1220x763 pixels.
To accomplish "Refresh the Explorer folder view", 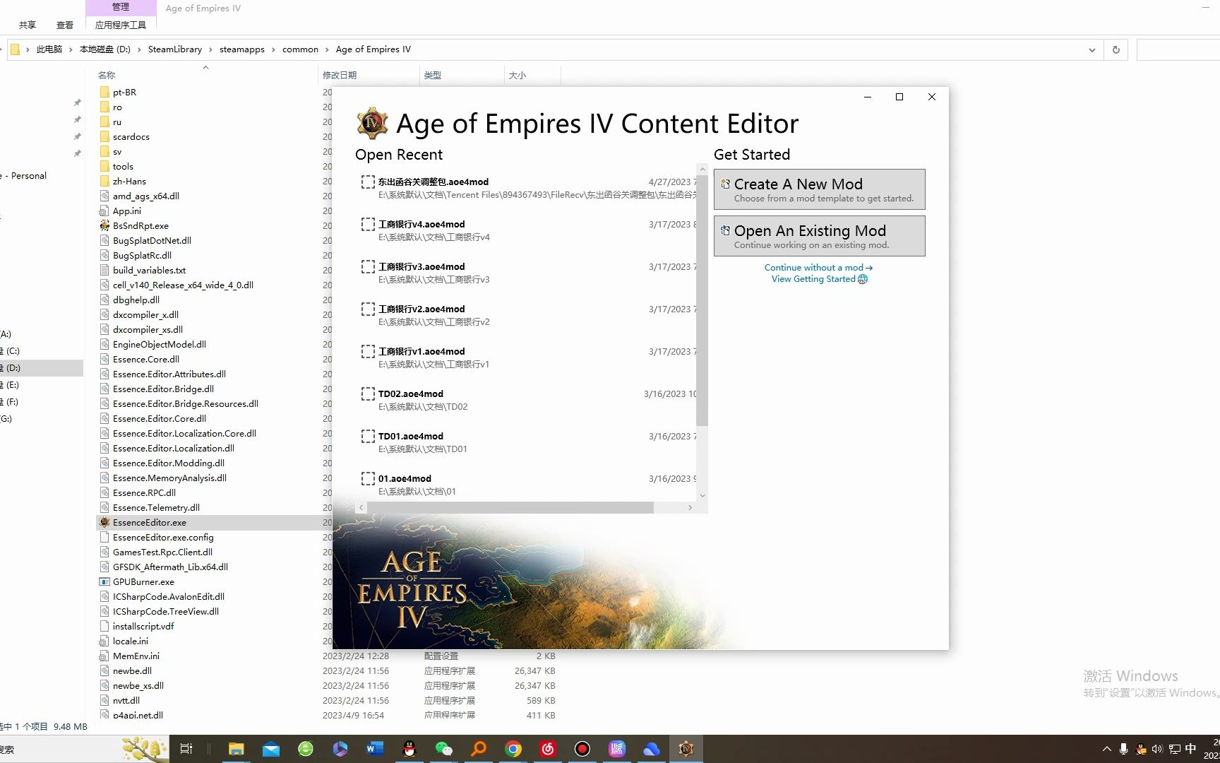I will pos(1116,50).
